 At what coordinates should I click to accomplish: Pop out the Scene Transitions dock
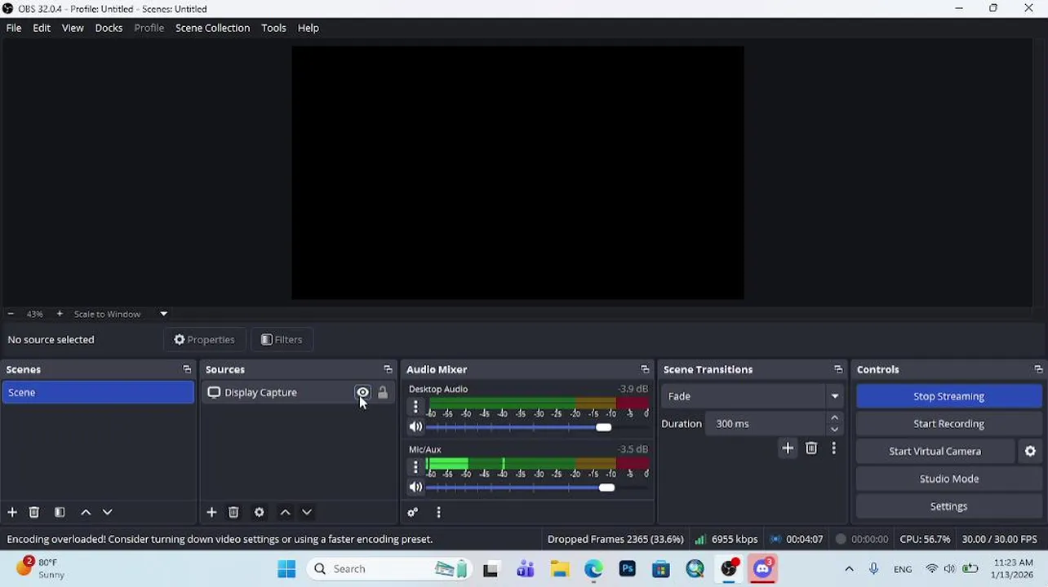(838, 369)
